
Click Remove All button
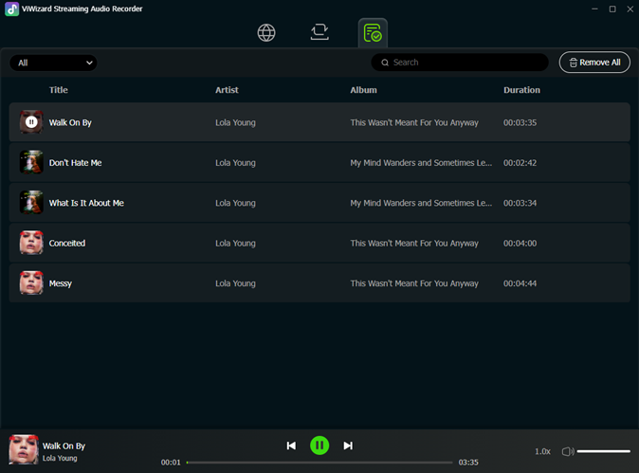[594, 63]
